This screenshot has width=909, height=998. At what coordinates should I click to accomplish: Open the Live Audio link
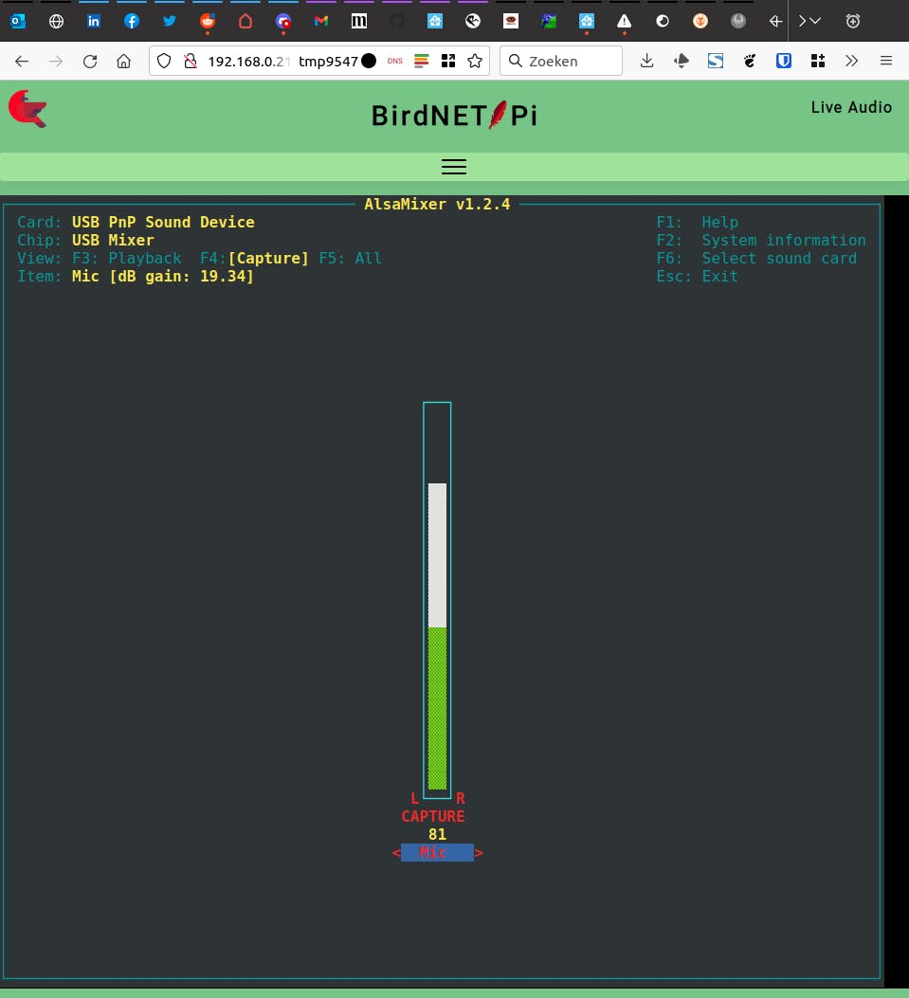point(851,107)
